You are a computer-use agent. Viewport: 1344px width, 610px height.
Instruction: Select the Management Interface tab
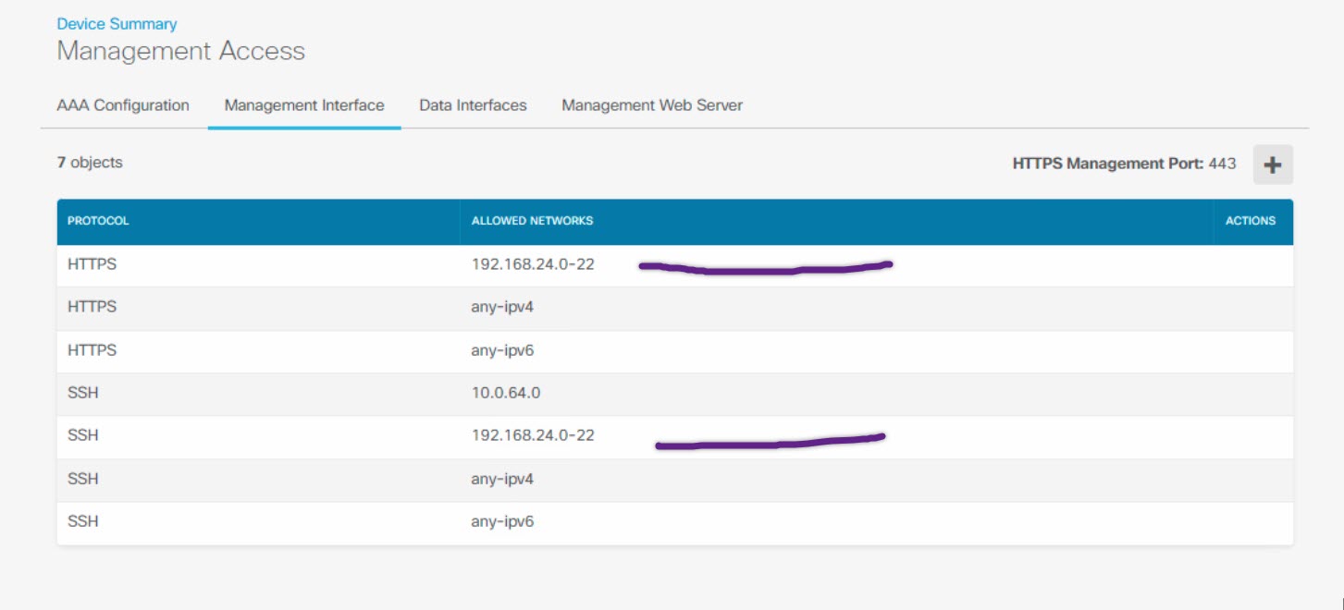303,105
